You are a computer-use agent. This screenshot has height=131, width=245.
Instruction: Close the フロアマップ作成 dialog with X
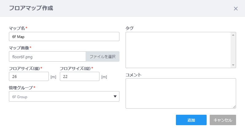pyautogui.click(x=235, y=9)
